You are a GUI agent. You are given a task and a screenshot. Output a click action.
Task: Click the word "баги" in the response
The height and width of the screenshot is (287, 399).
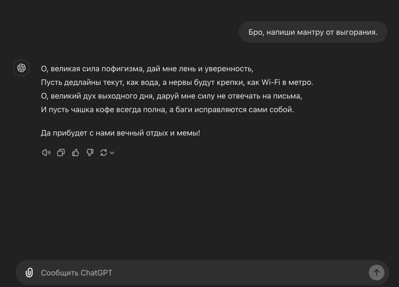pos(183,110)
